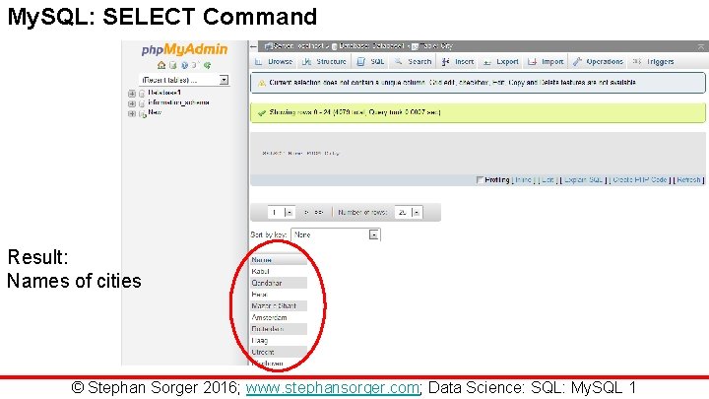Screen dimensions: 709x399
Task: Click the New database icon
Action: tap(143, 114)
